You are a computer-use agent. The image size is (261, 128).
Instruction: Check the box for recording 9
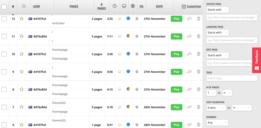(4, 72)
